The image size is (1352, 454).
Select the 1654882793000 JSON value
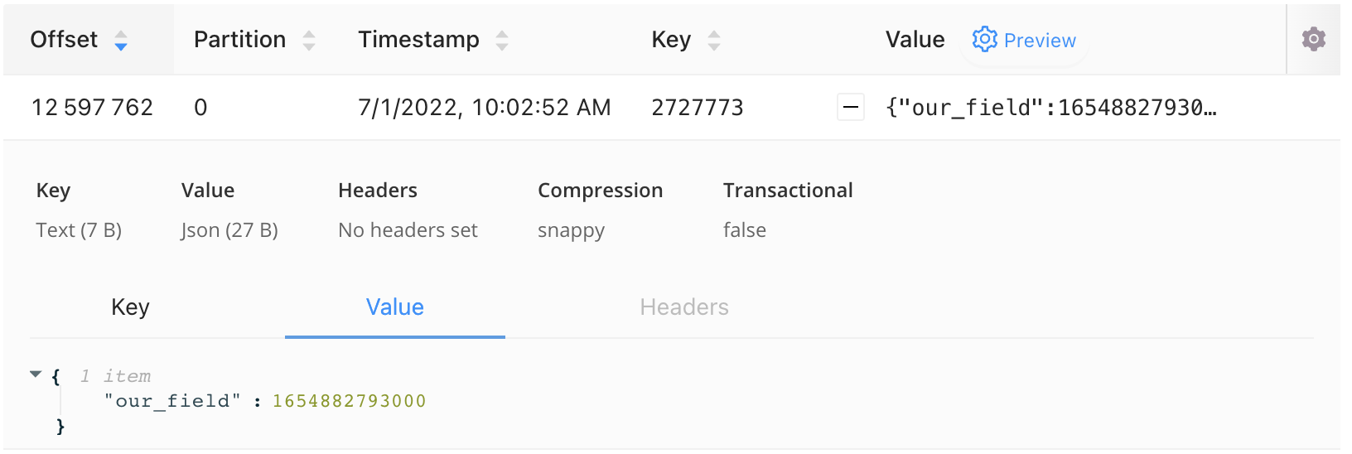pyautogui.click(x=349, y=401)
